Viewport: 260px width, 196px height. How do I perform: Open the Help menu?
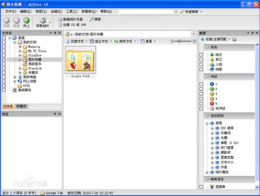click(106, 11)
